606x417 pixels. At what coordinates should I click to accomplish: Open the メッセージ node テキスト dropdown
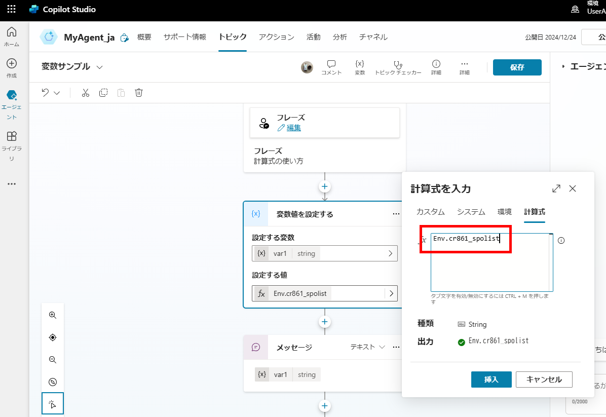click(x=367, y=347)
